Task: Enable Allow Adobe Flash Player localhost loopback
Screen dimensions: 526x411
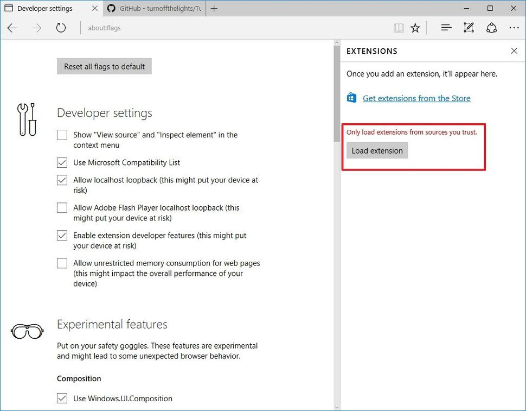Action: 62,207
